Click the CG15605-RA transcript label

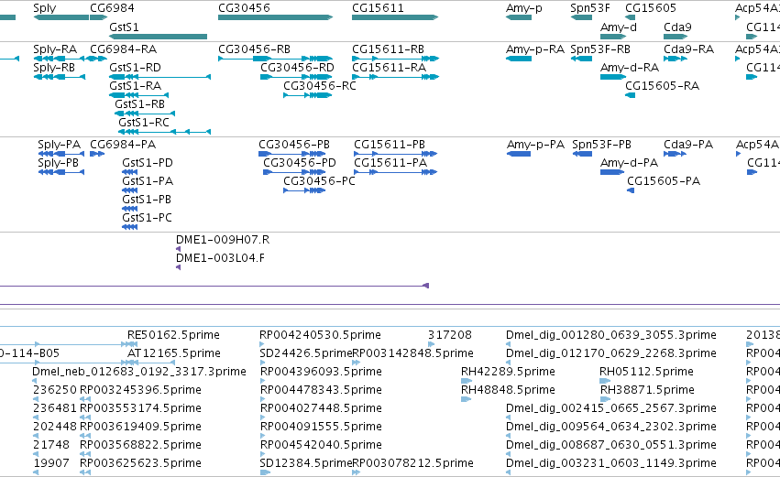[662, 86]
